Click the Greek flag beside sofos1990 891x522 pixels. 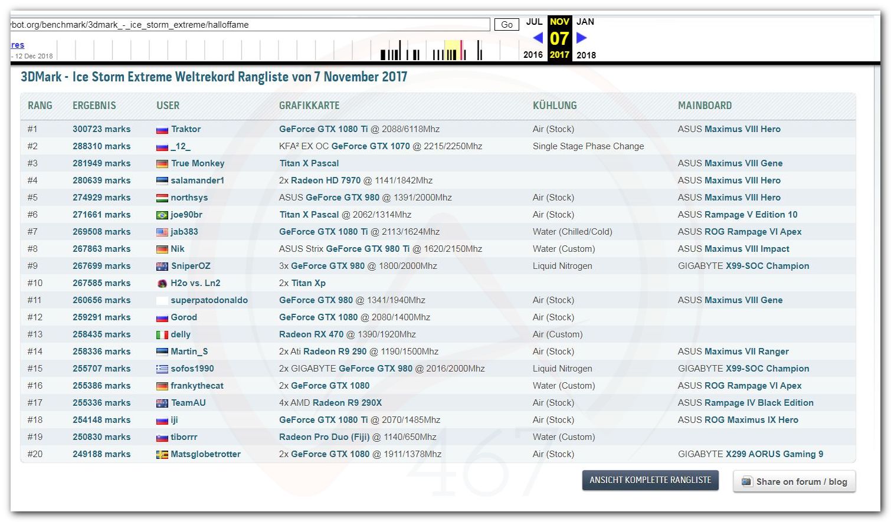pyautogui.click(x=162, y=369)
